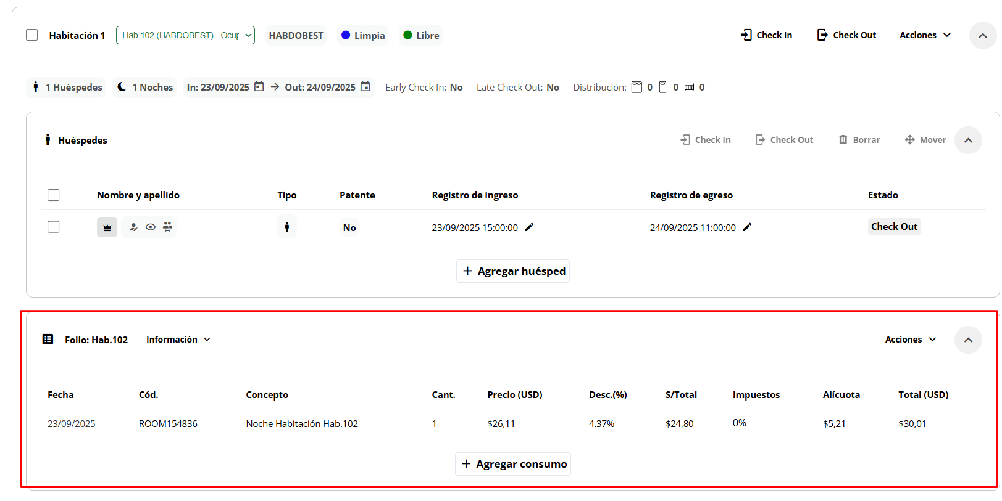Click the Agregar huésped button
The width and height of the screenshot is (1002, 501).
pos(513,271)
